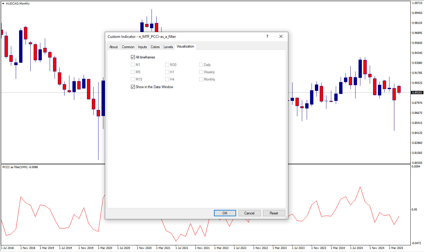
Task: Open the Inputs tab
Action: point(142,47)
